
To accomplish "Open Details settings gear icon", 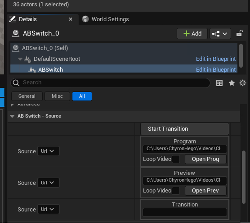I will click(243, 83).
